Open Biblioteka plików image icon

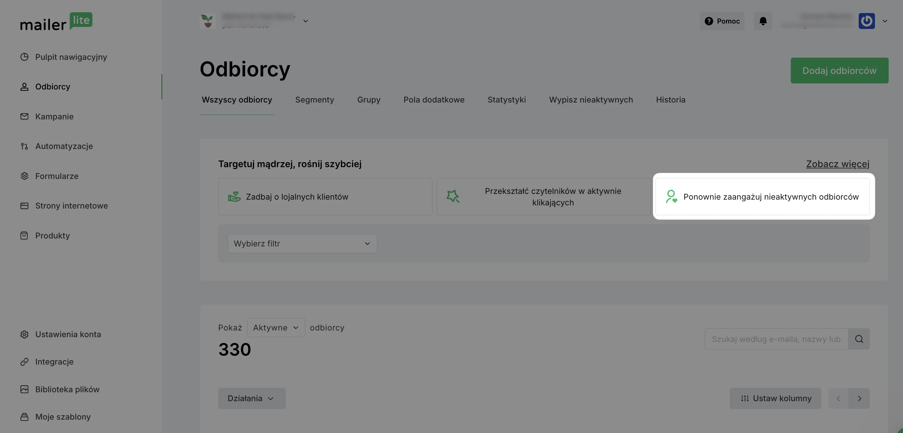click(x=24, y=389)
